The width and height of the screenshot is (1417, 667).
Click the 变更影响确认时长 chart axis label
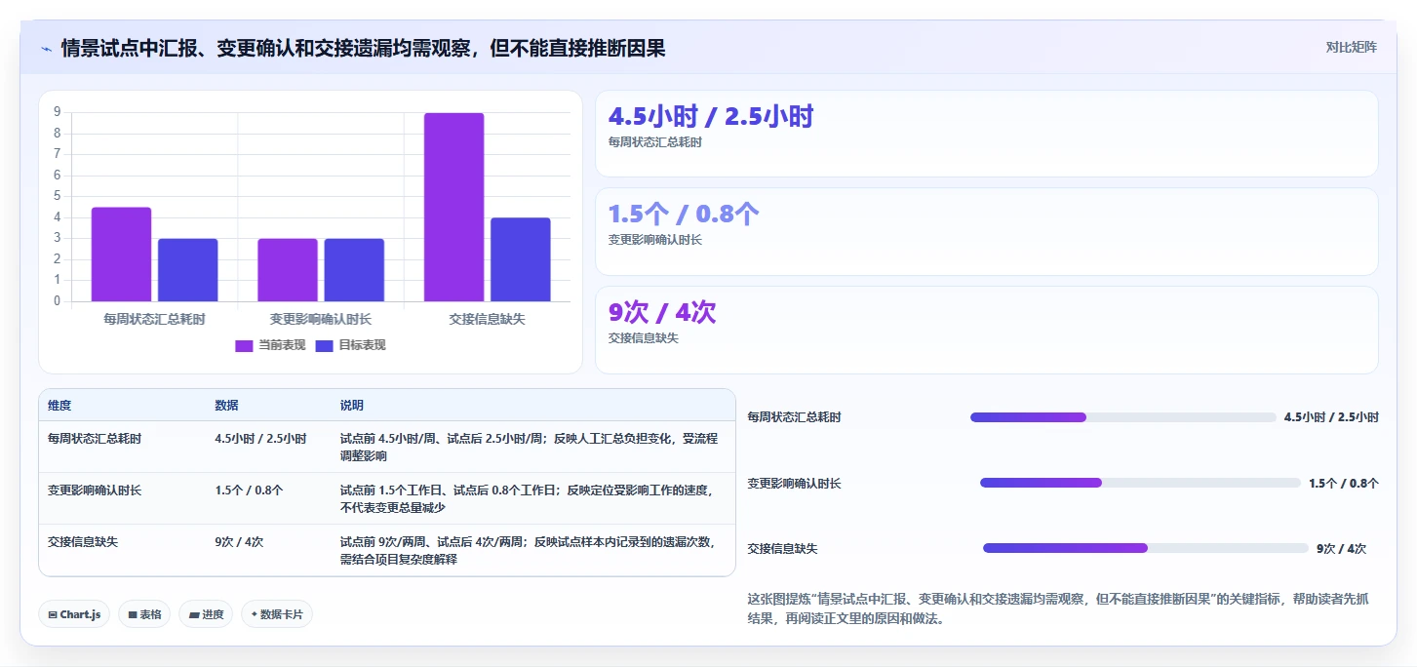click(x=321, y=319)
